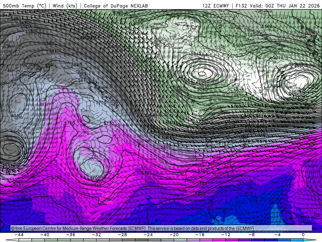Select the -28 color scale label
This screenshot has height=242, width=322.
coord(122,235)
